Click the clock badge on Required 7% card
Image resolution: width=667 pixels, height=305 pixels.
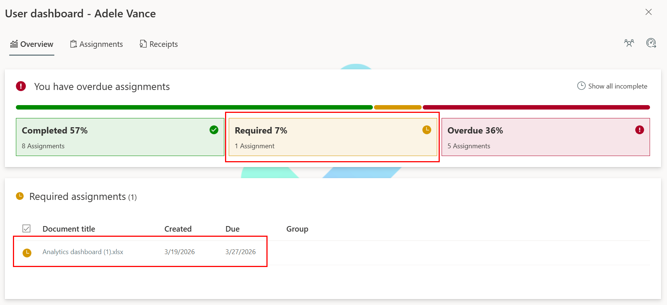coord(427,130)
